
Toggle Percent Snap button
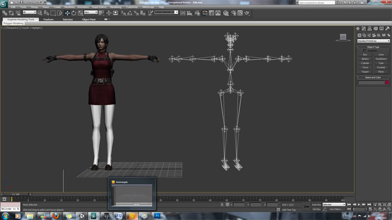tap(136, 13)
